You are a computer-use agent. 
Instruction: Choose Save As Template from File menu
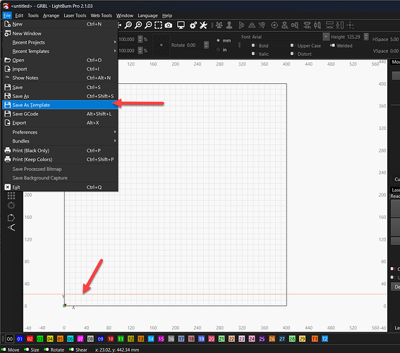(x=60, y=105)
